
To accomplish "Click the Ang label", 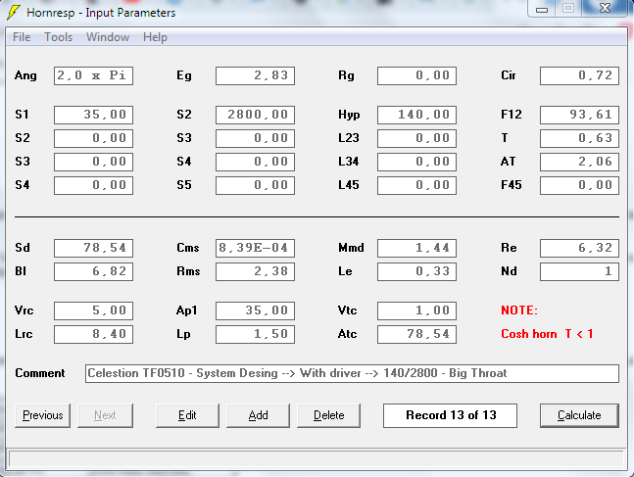I will click(25, 76).
